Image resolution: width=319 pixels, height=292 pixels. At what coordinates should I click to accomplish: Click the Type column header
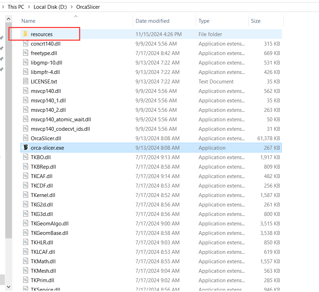[204, 21]
